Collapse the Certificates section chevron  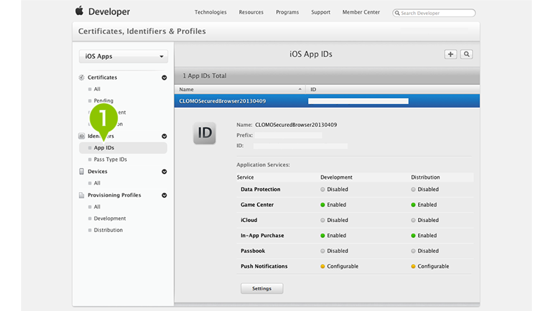coord(164,78)
